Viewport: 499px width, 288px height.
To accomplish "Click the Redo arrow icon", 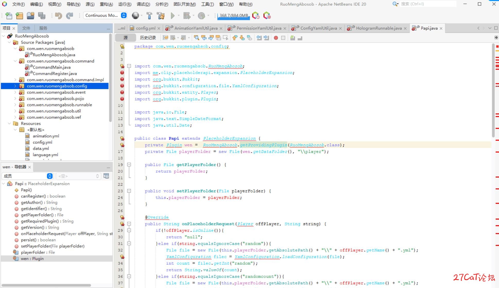I will (x=69, y=16).
